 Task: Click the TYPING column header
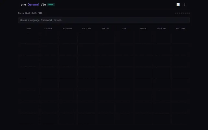(x=105, y=28)
